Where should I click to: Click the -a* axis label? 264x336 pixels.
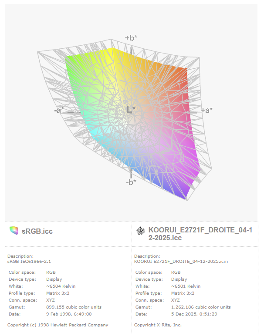click(x=59, y=110)
